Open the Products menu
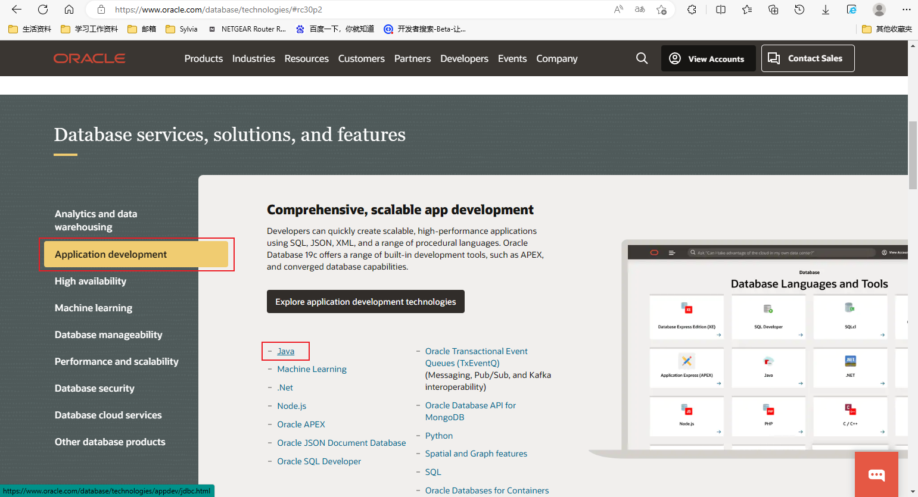Screen dimensions: 918x497 click(x=204, y=58)
